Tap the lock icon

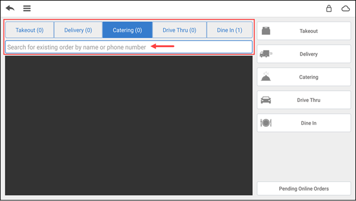pos(329,9)
